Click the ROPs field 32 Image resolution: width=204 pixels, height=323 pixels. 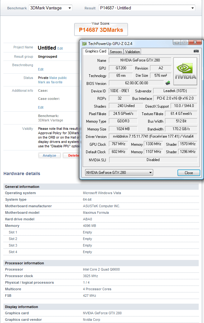click(x=119, y=98)
